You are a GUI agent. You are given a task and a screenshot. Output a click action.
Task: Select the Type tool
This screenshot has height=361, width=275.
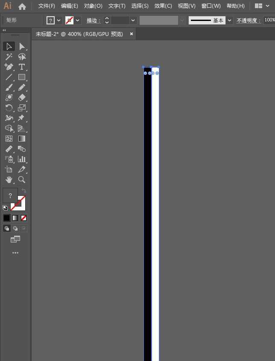click(22, 67)
